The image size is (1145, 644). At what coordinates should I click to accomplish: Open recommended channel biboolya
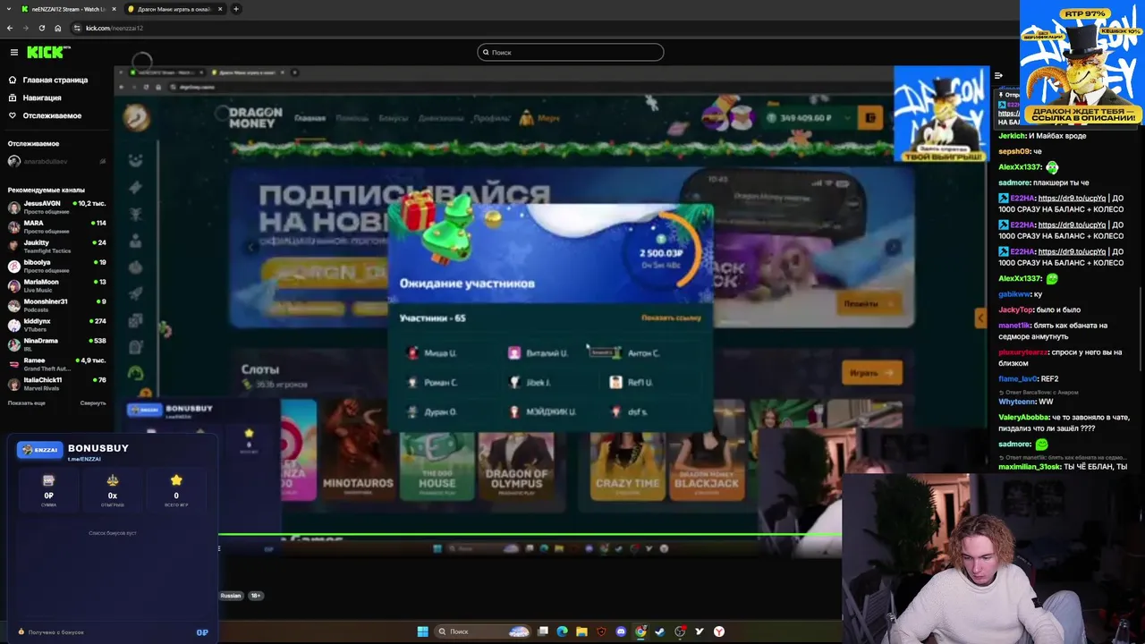57,266
